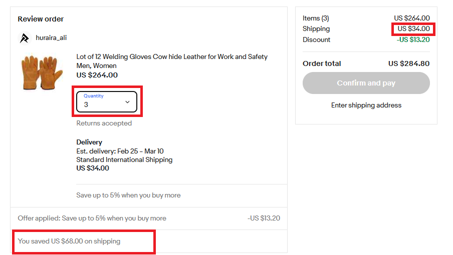This screenshot has width=453, height=255.
Task: Open the huraira_ali seller name link
Action: (x=51, y=37)
